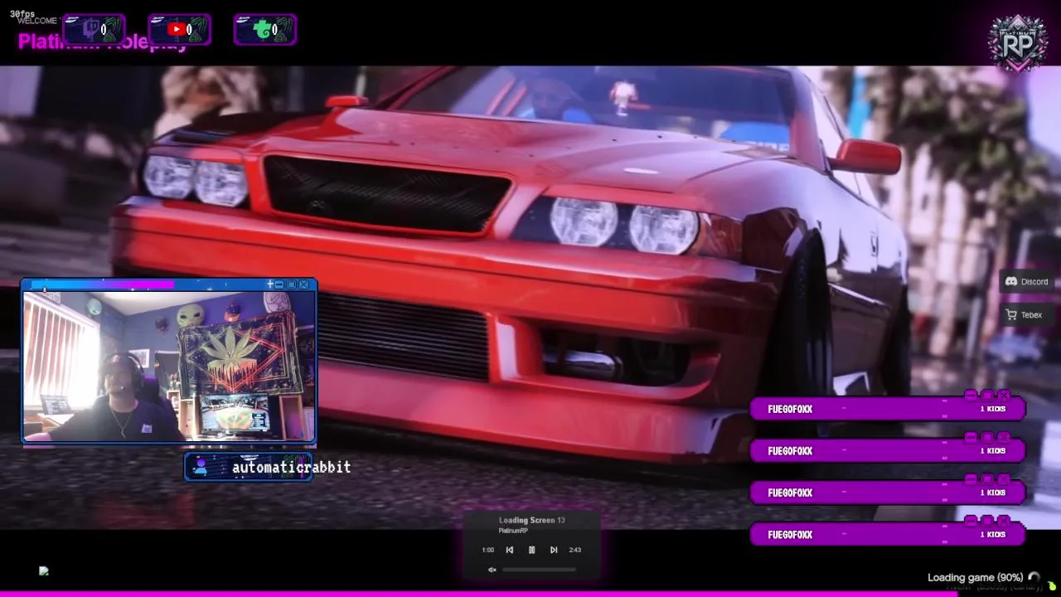Click the track duration 2:43 label

pos(574,550)
